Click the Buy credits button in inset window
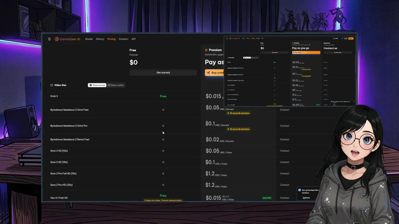The image size is (399, 224). [306, 52]
